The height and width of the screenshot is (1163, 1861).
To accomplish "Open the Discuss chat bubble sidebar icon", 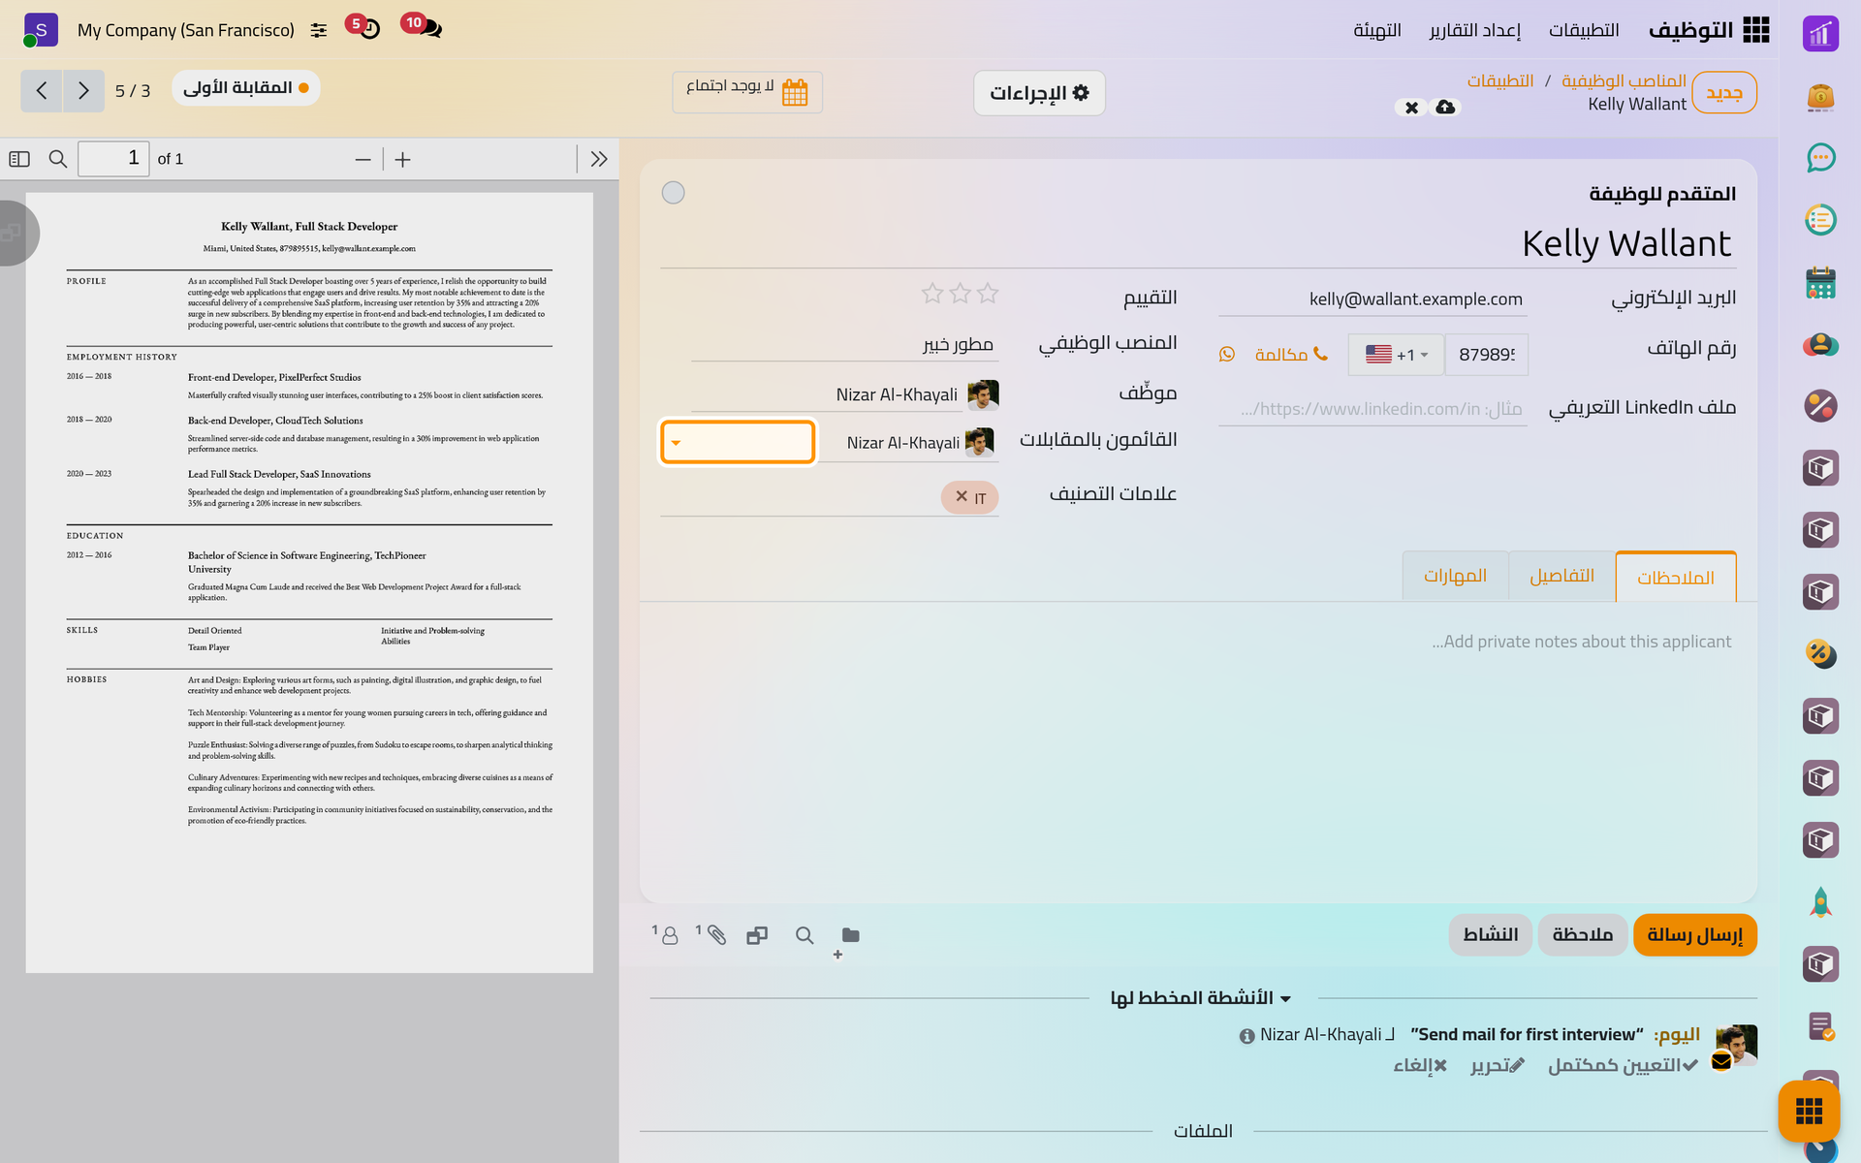I will pos(1820,158).
